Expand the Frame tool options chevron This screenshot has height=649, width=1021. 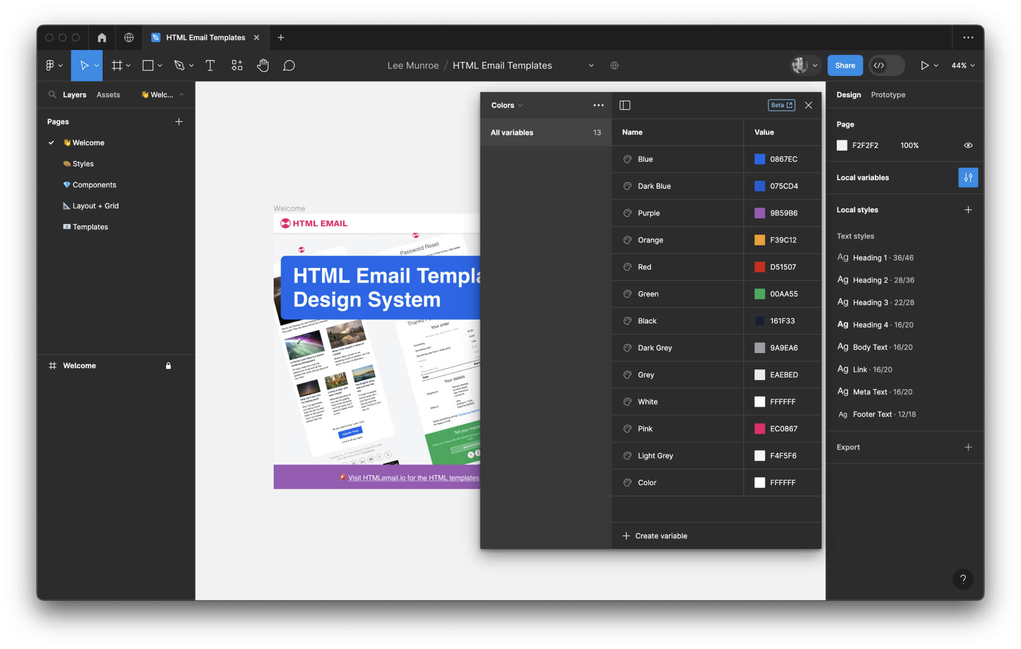tap(128, 65)
